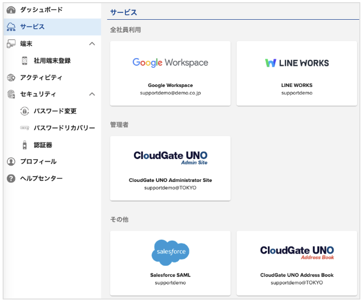Click the LINE WORKS logo
Viewport: 364px width, 302px height.
[297, 63]
